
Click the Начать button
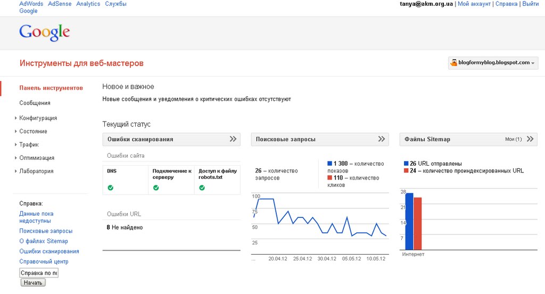point(33,282)
